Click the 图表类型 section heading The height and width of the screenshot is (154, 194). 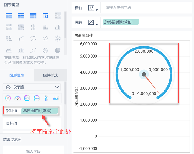pyautogui.click(x=12, y=5)
